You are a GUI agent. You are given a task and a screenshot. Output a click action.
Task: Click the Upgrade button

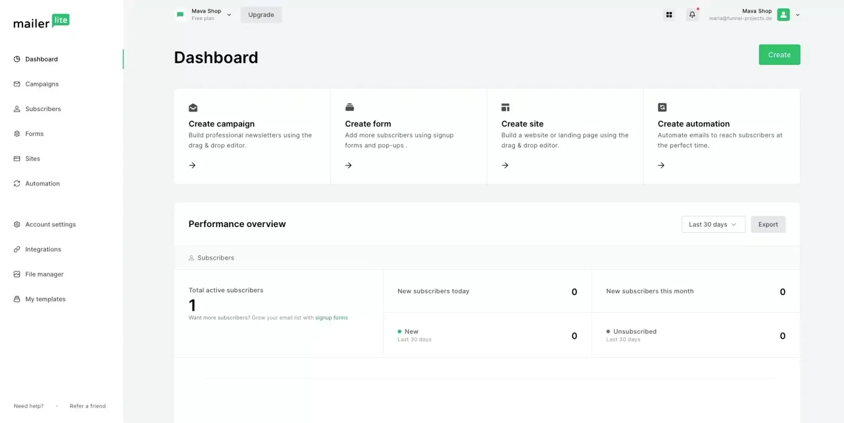pyautogui.click(x=261, y=15)
